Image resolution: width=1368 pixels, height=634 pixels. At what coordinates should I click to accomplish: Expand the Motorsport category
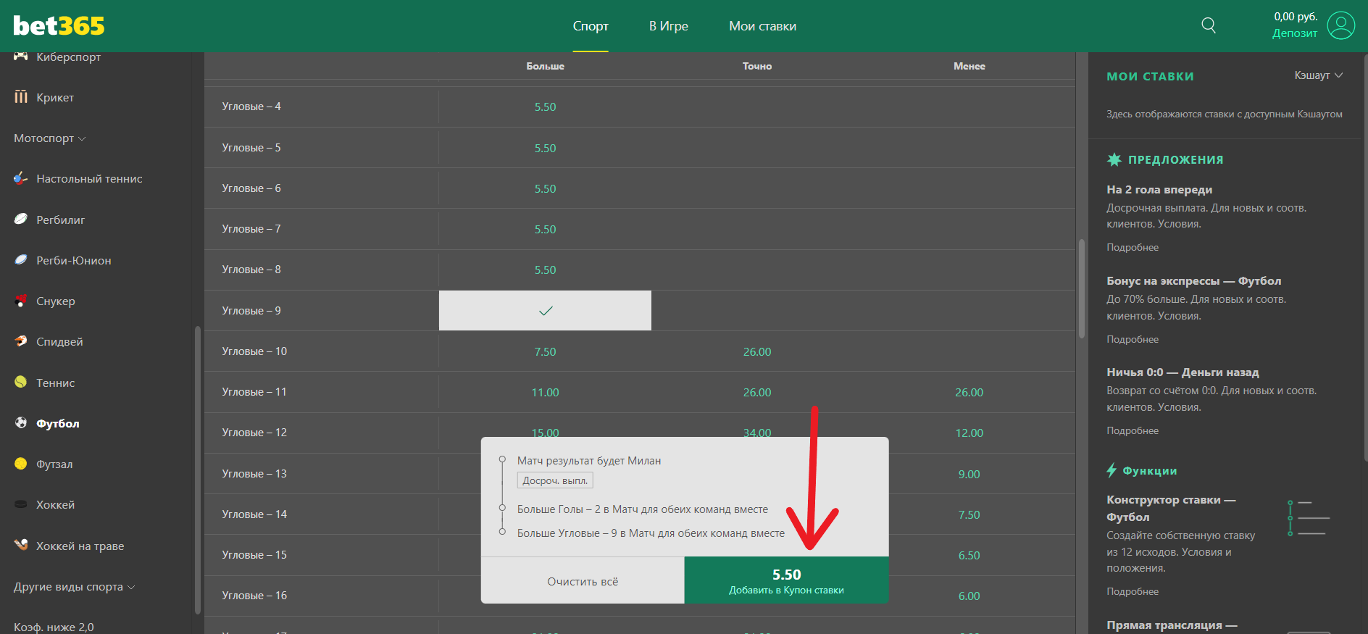tap(50, 138)
